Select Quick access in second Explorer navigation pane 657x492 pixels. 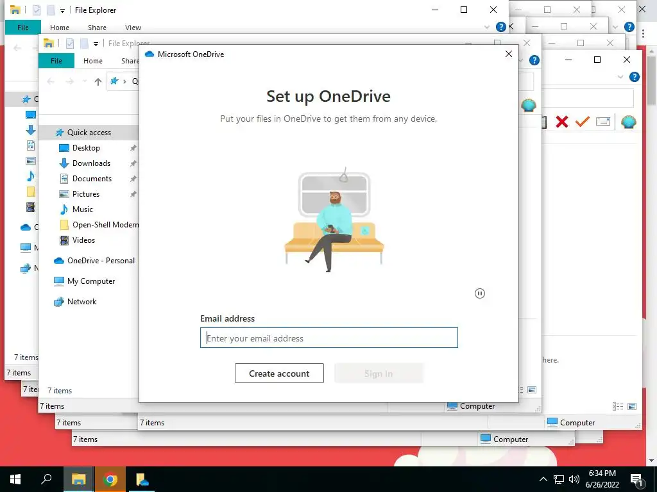tap(89, 132)
